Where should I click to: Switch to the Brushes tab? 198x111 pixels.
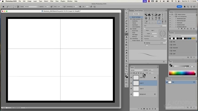pos(131,11)
